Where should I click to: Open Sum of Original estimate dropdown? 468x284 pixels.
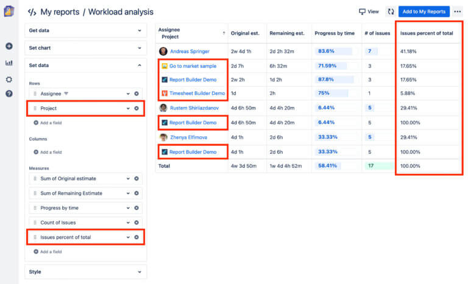tap(128, 179)
